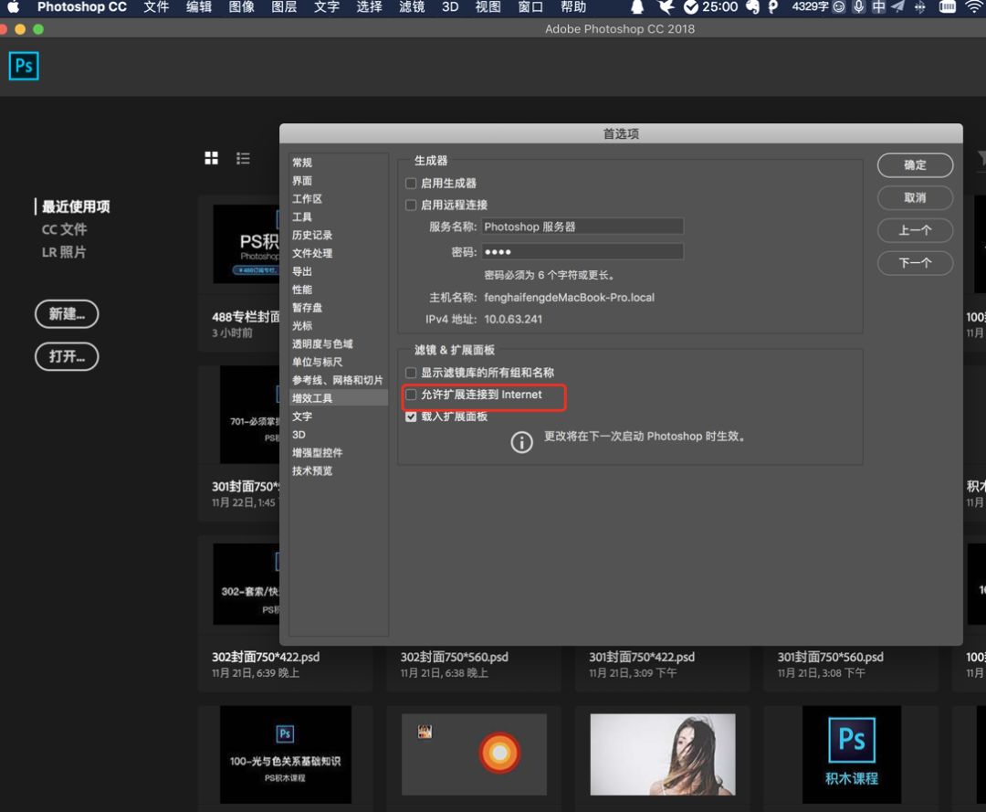Switch start screen to list view icon
This screenshot has height=812, width=986.
pyautogui.click(x=243, y=159)
